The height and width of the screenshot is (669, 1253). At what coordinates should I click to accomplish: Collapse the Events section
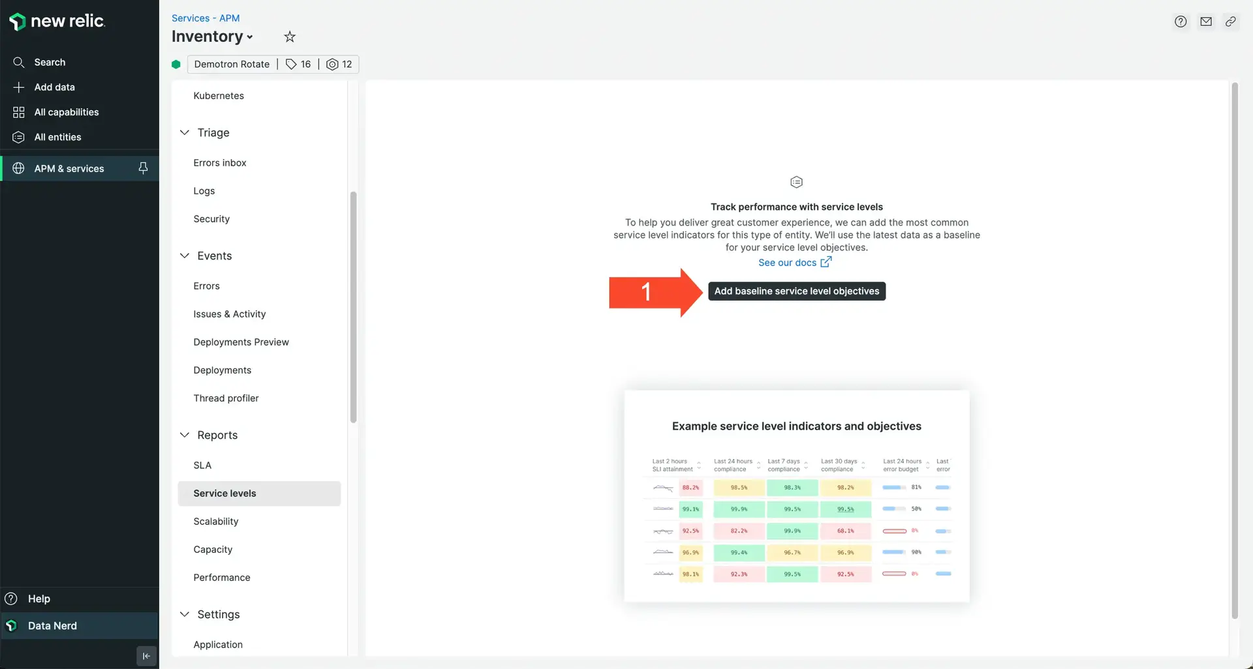point(185,256)
